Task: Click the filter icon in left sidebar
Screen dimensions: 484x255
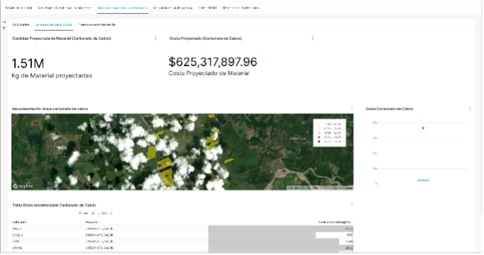Action: click(x=4, y=28)
